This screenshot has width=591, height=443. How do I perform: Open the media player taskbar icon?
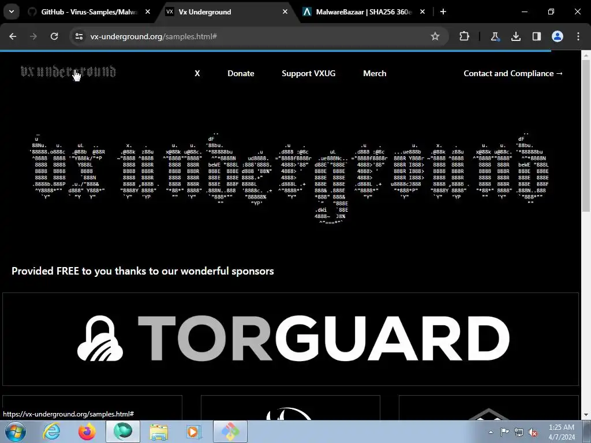[x=194, y=431]
